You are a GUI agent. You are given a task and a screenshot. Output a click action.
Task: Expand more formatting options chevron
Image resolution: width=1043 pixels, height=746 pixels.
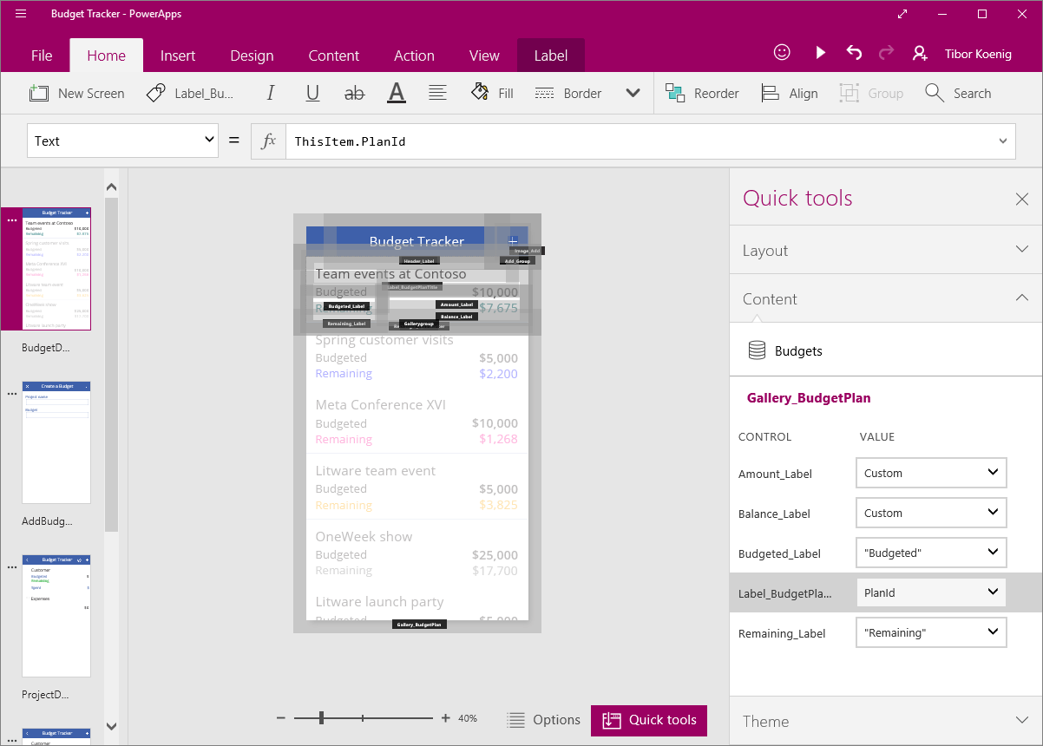click(633, 94)
